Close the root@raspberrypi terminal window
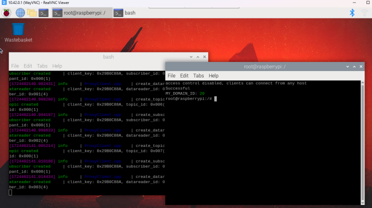This screenshot has height=208, width=372. tap(361, 66)
